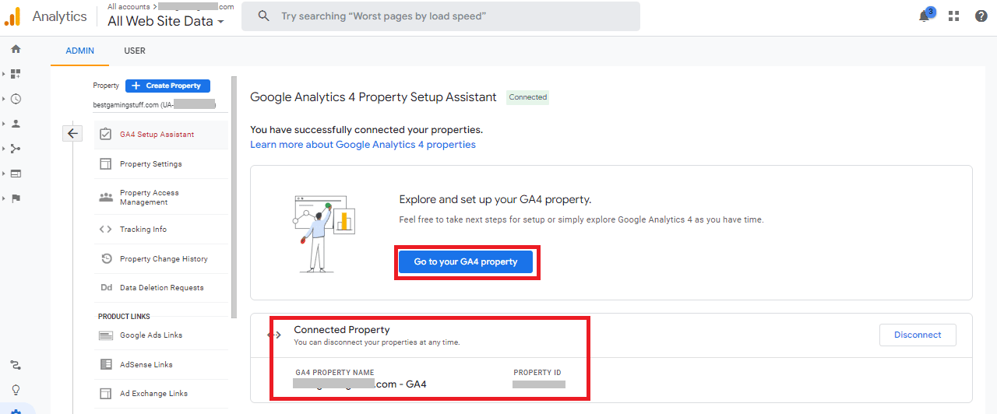The height and width of the screenshot is (414, 997).
Task: Open Property Change History menu item
Action: [x=161, y=258]
